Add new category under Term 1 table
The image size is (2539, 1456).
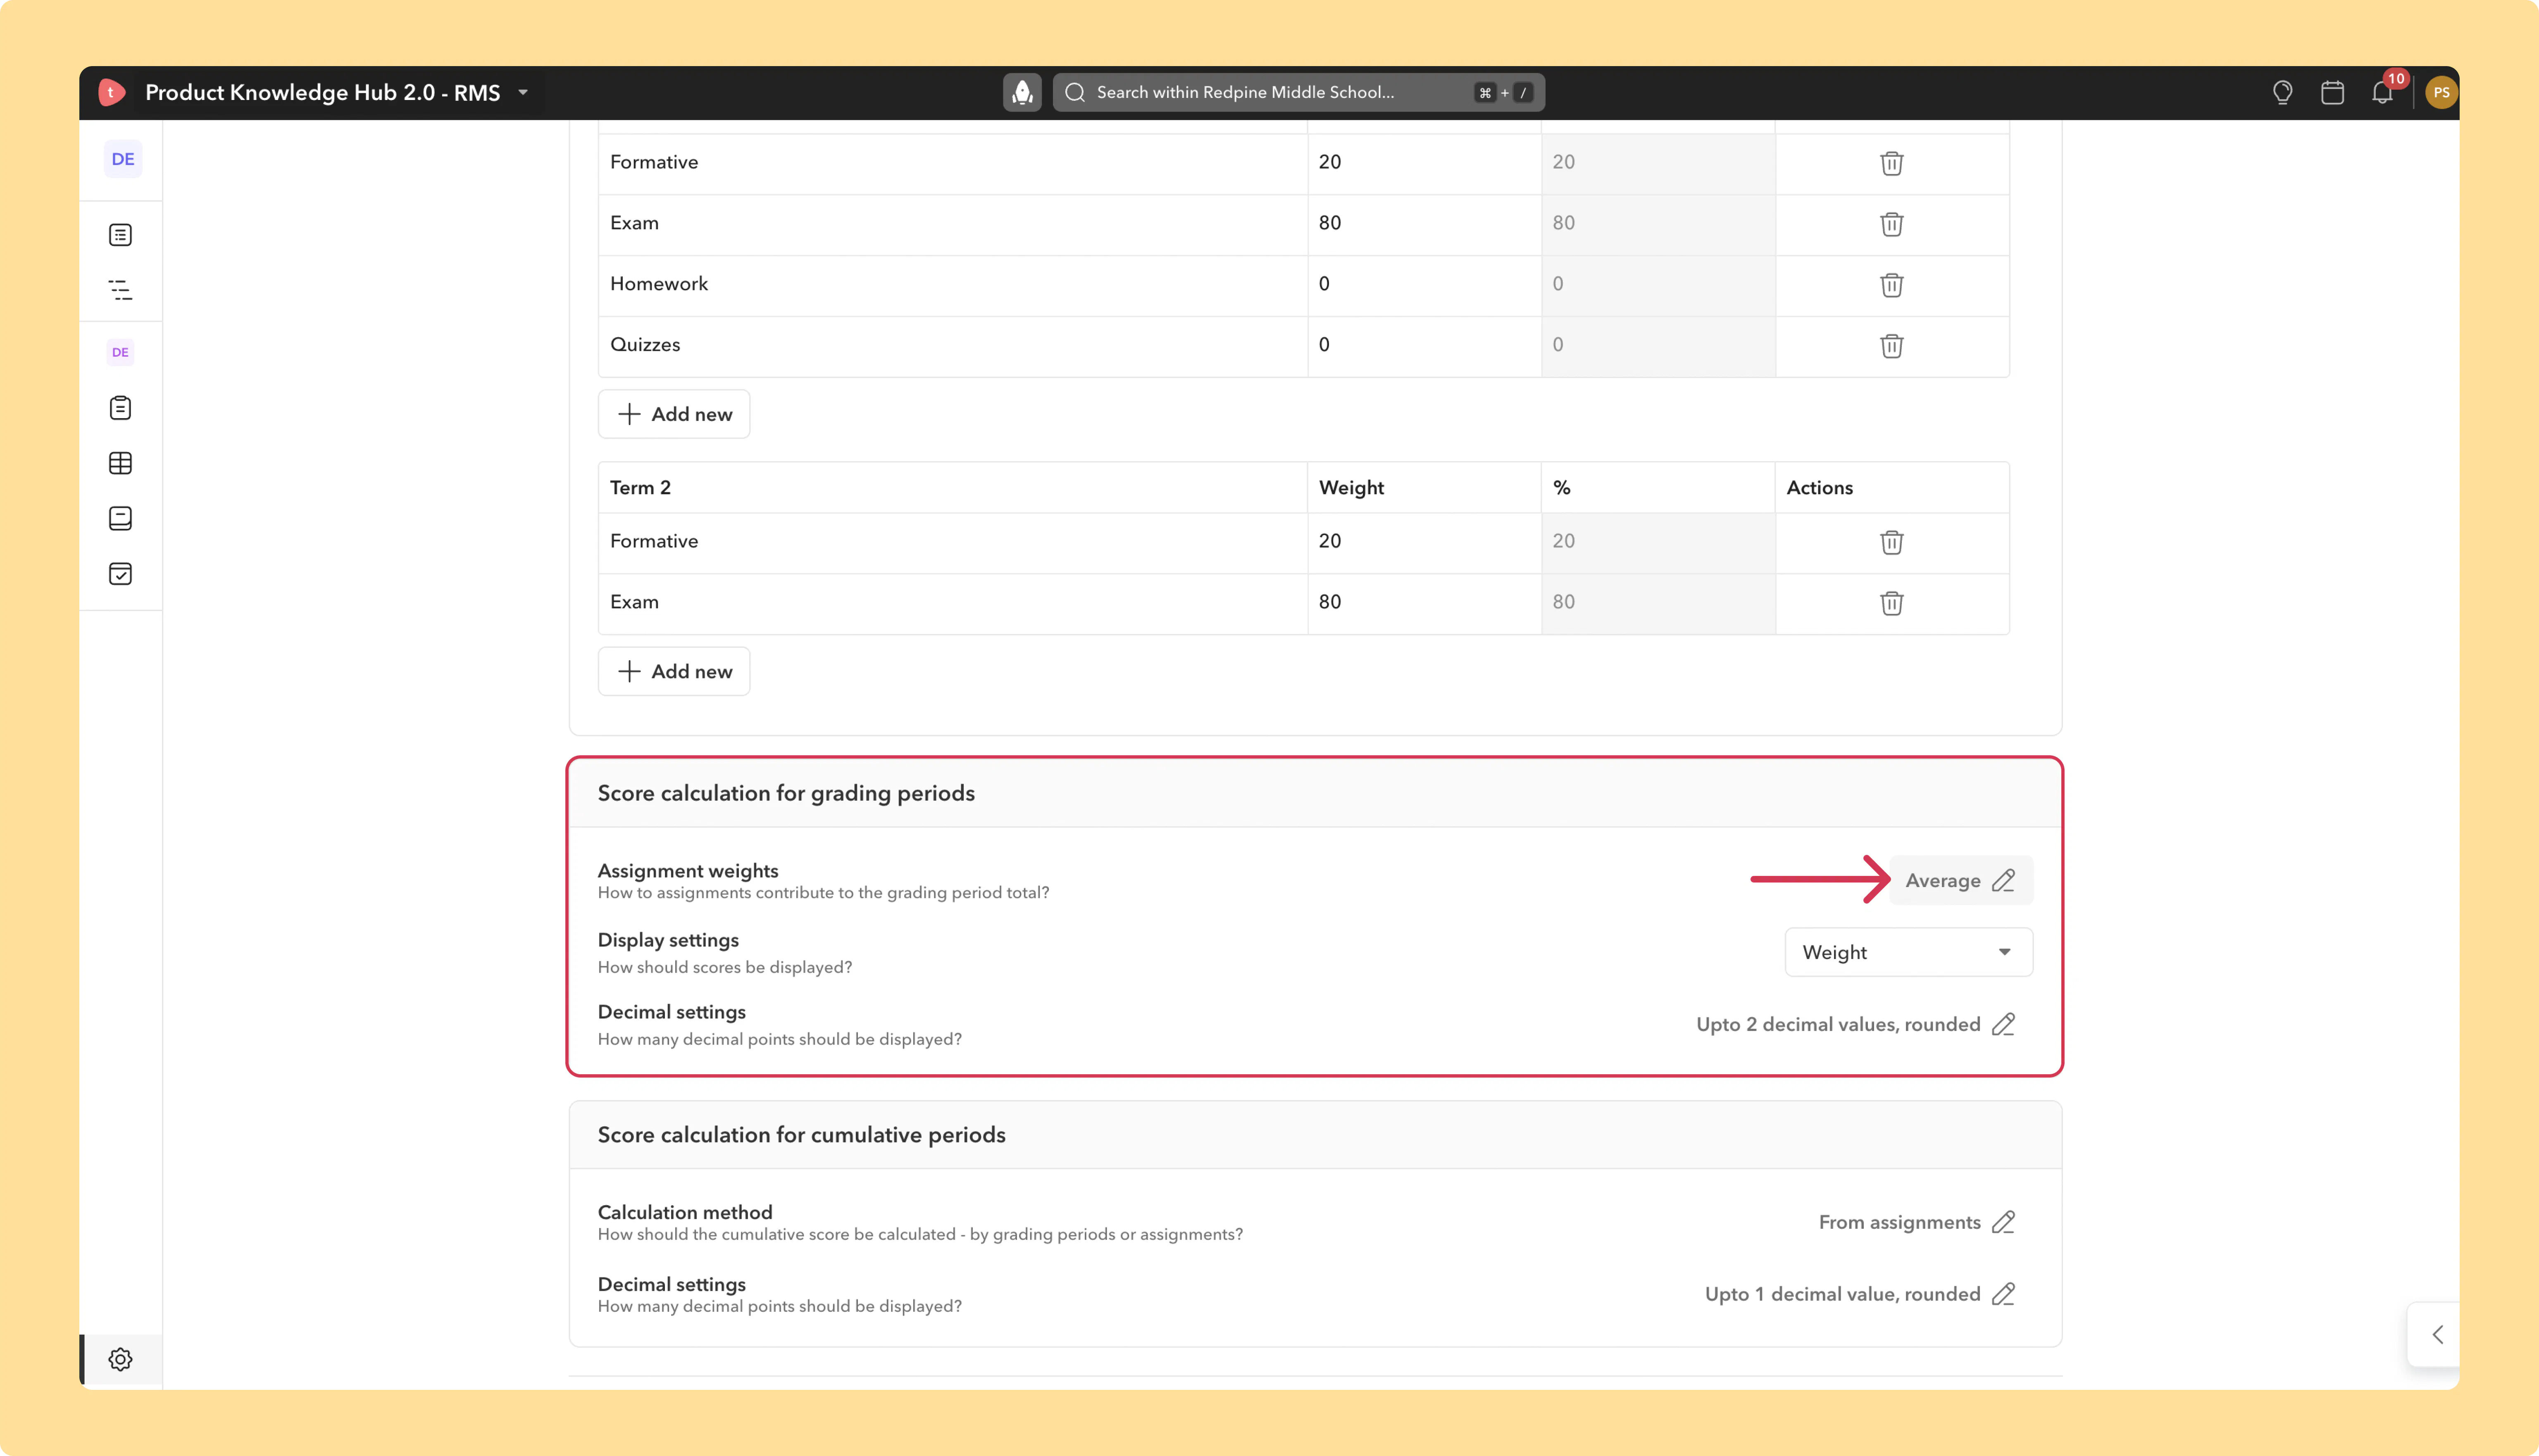pos(674,414)
